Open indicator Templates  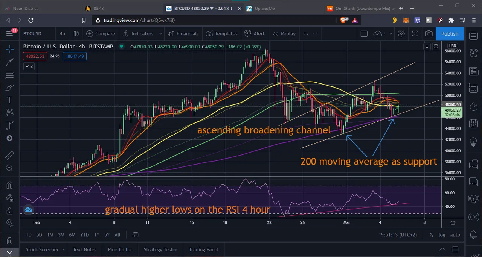[x=222, y=34]
